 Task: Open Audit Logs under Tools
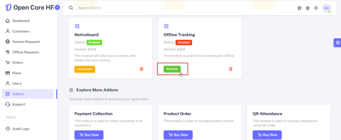(27, 129)
